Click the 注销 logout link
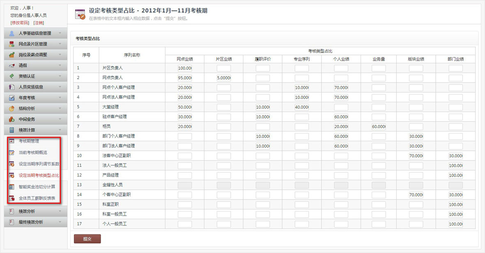 tap(39, 23)
